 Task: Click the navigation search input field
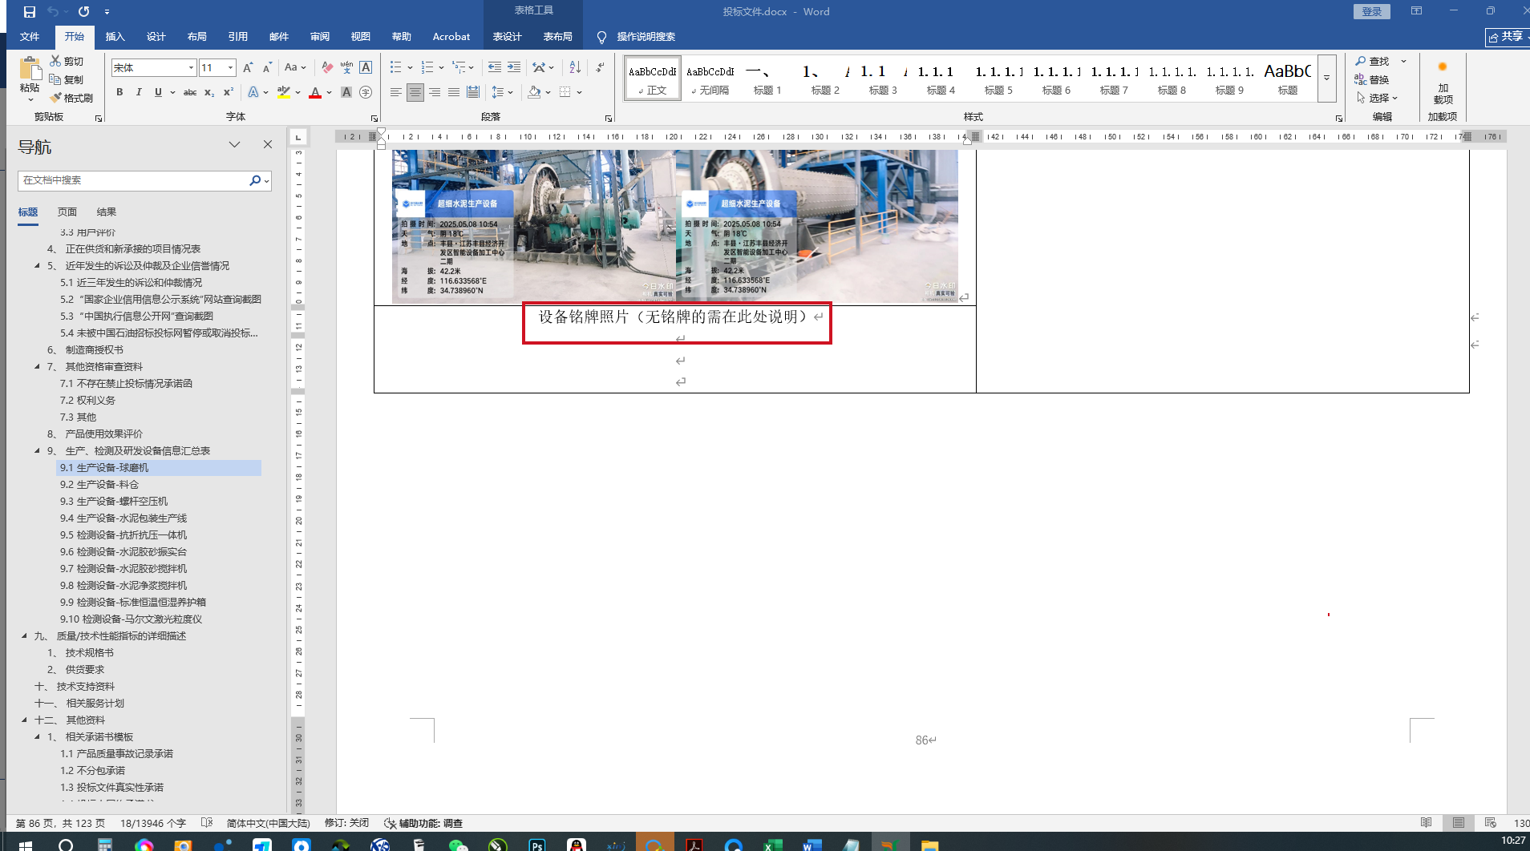(132, 180)
